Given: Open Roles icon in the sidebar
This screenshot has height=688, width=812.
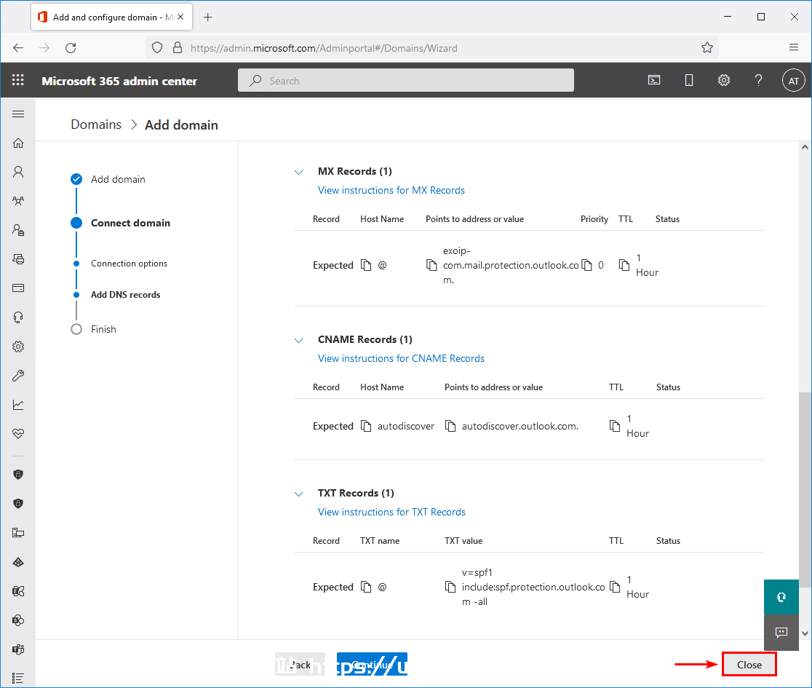Looking at the screenshot, I should tap(18, 230).
